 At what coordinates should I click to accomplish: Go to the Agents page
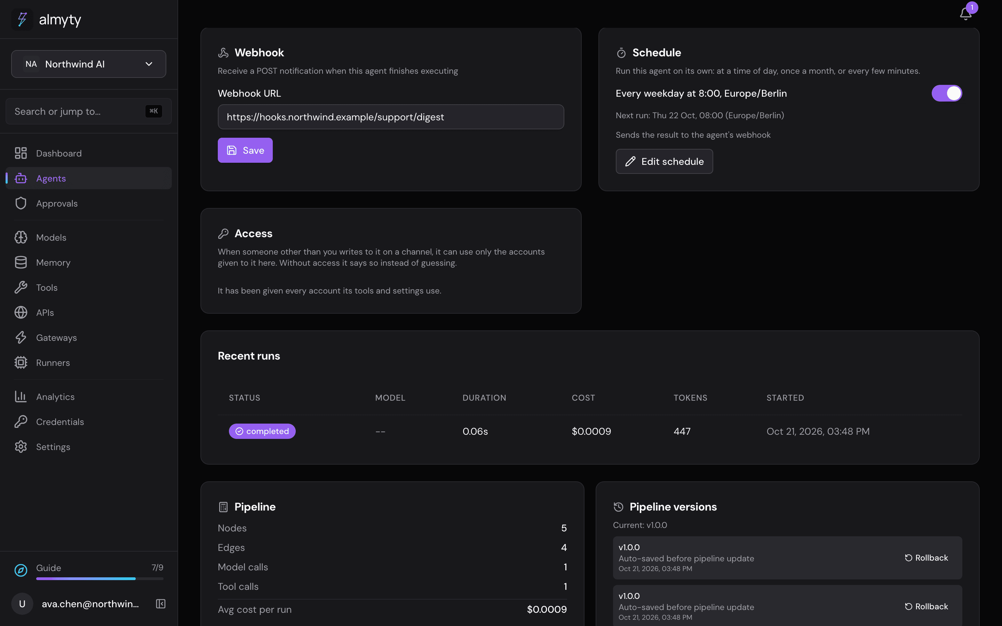point(89,178)
